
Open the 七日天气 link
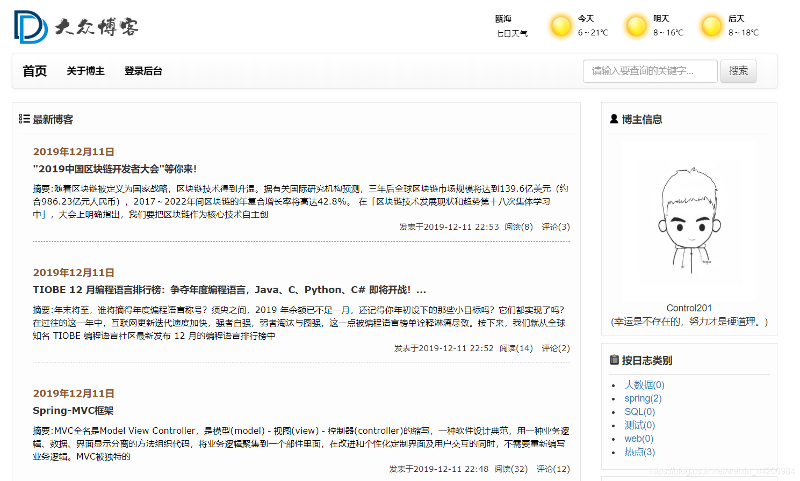[x=511, y=33]
